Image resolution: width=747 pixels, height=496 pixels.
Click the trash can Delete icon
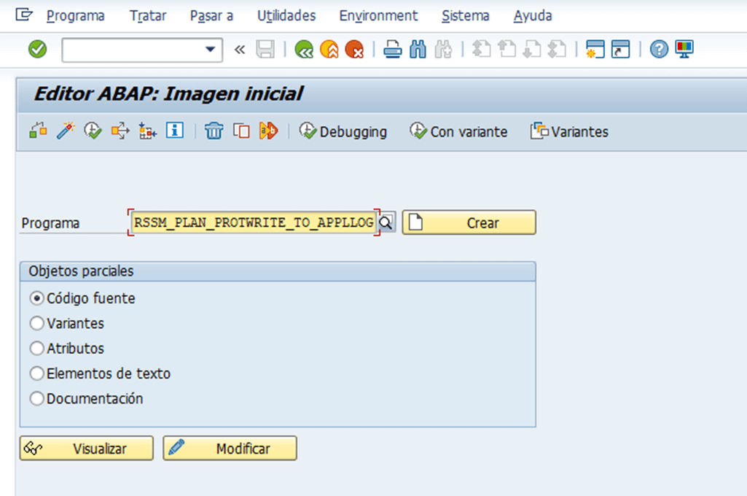pyautogui.click(x=214, y=131)
